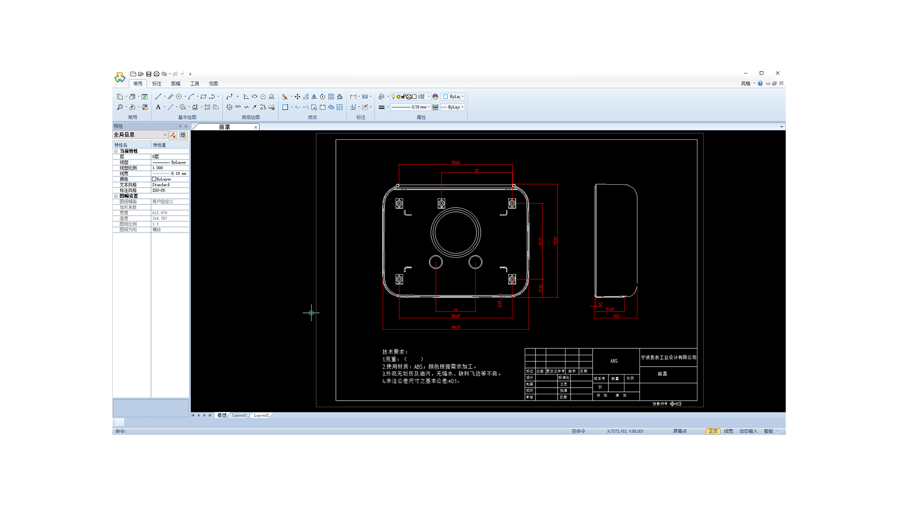Click the 屏幕点 status bar entry

pyautogui.click(x=680, y=431)
